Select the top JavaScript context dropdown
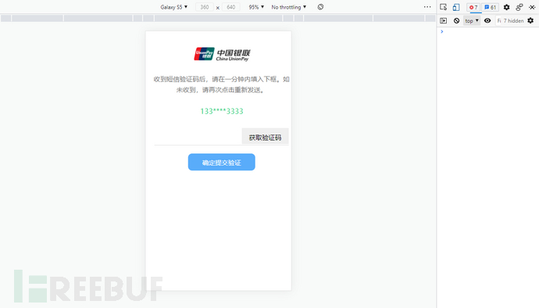 tap(472, 20)
